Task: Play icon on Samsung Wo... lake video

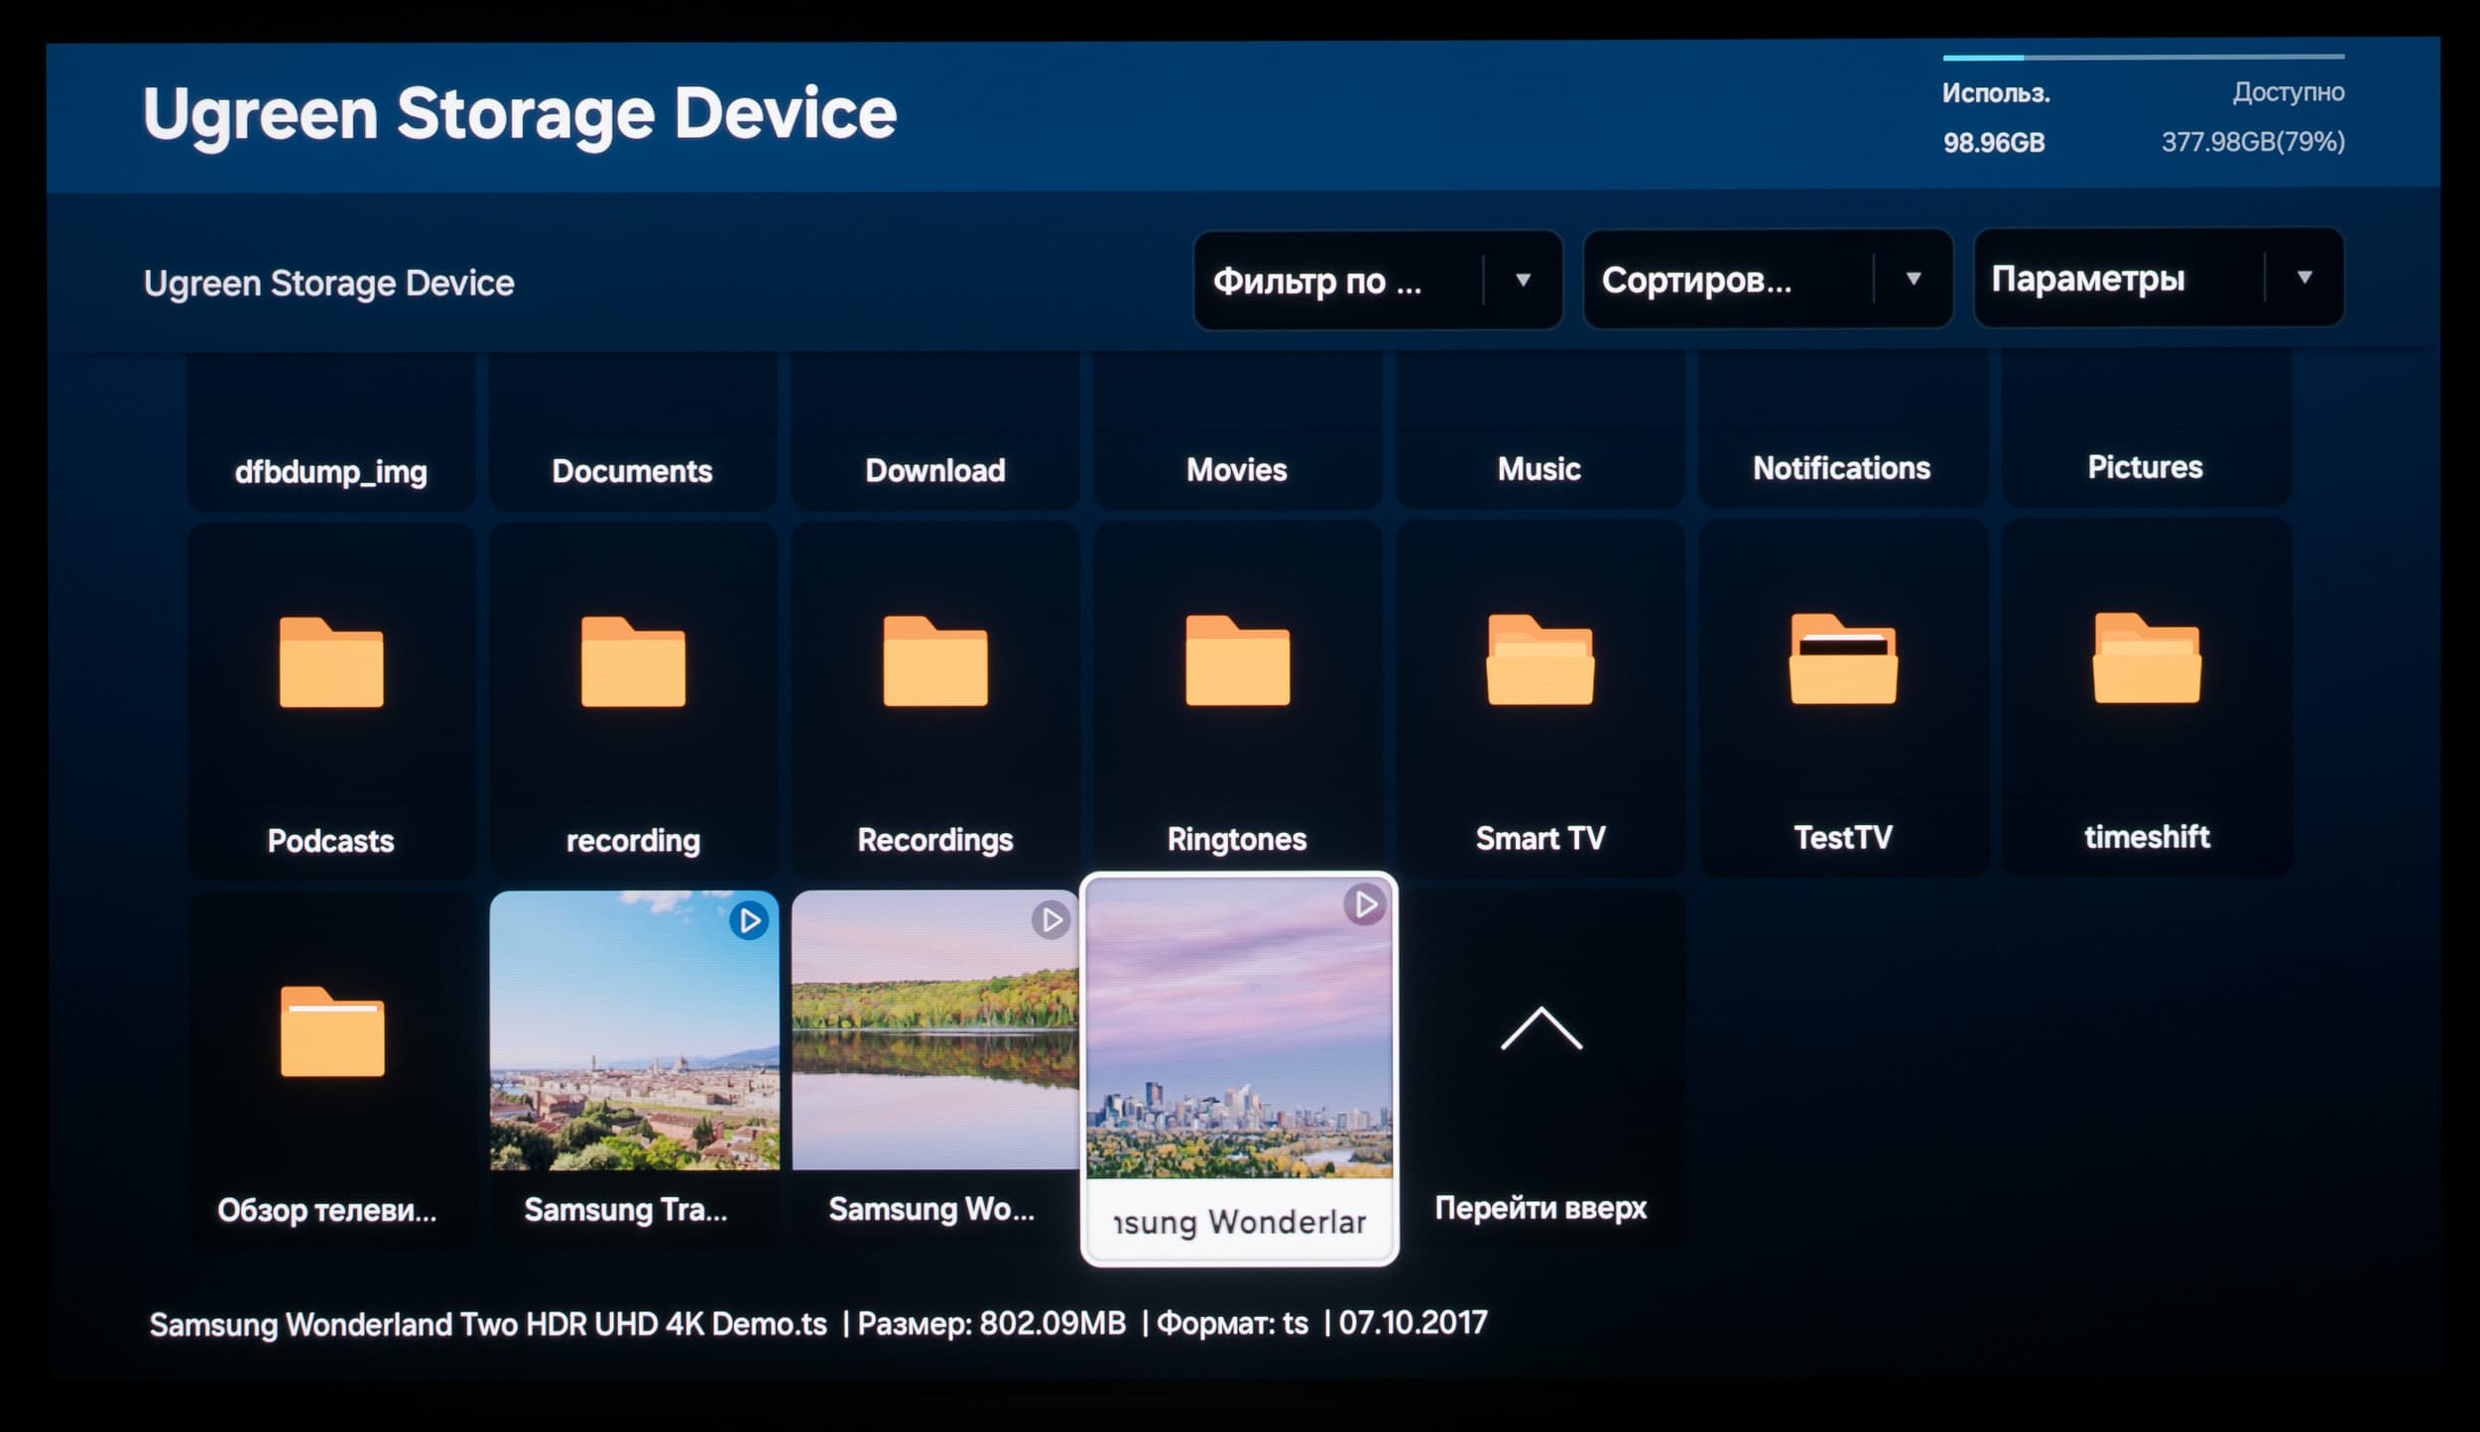Action: [x=1051, y=920]
